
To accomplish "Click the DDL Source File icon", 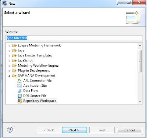I will point(19,96).
